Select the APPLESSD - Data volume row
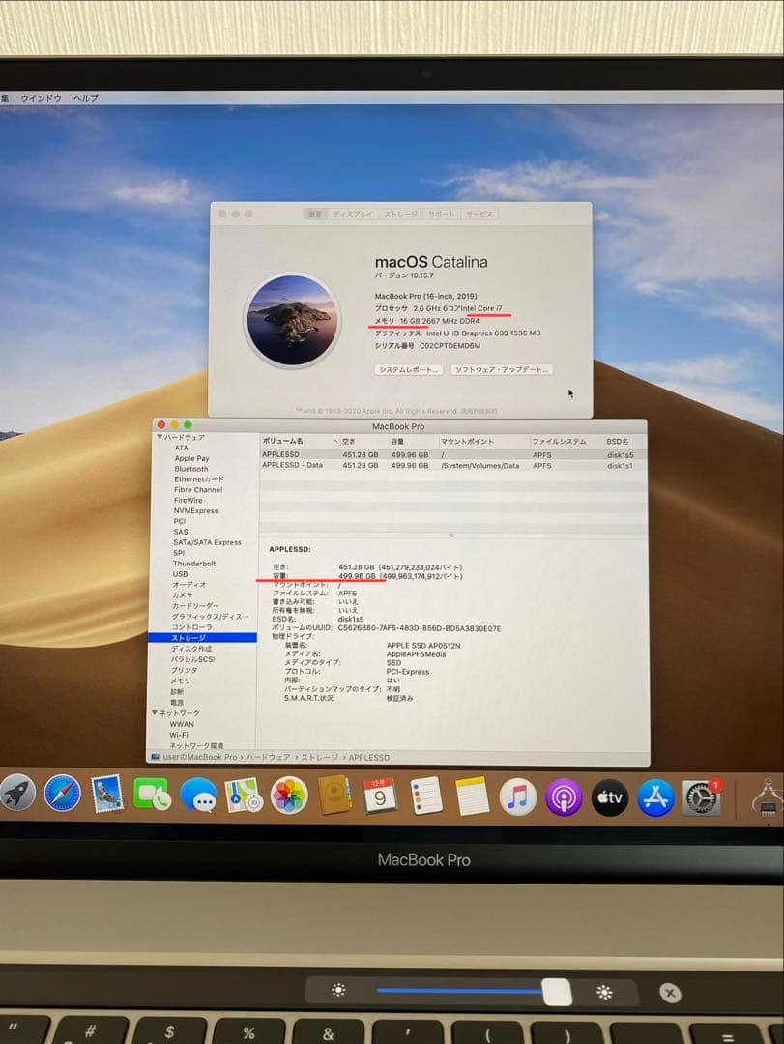Image resolution: width=784 pixels, height=1044 pixels. tap(291, 465)
